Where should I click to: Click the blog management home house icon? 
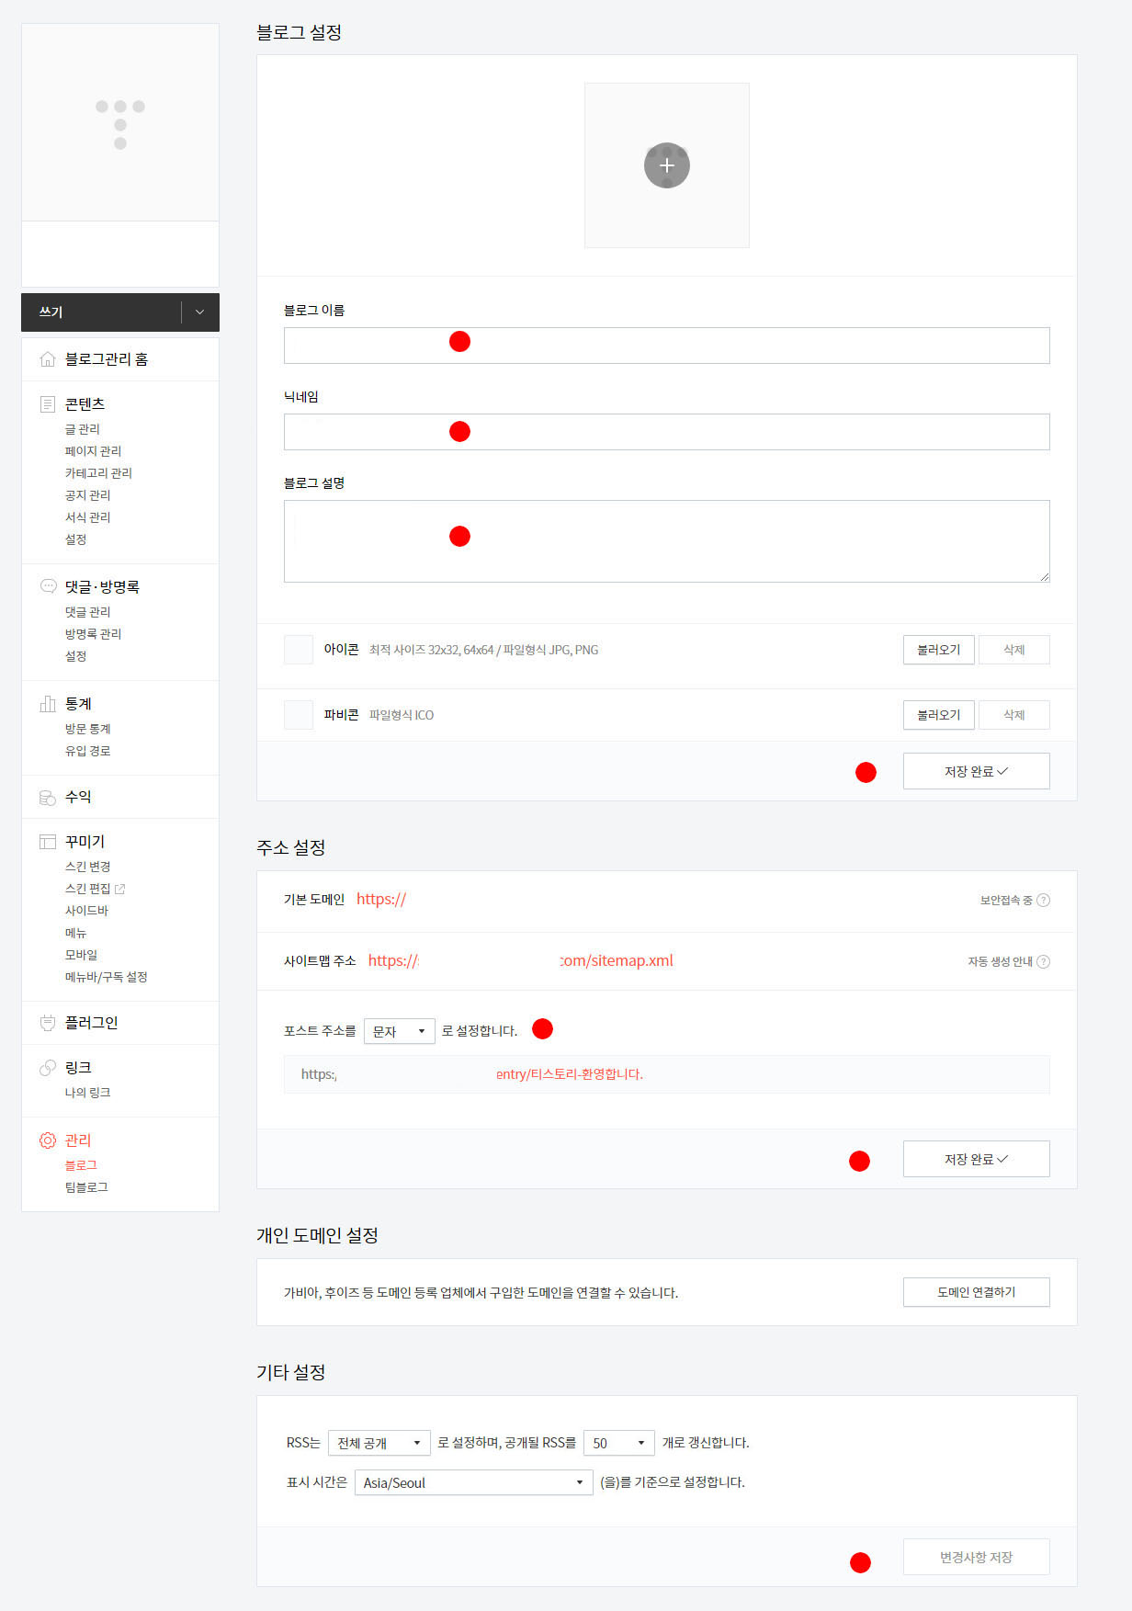pyautogui.click(x=48, y=359)
